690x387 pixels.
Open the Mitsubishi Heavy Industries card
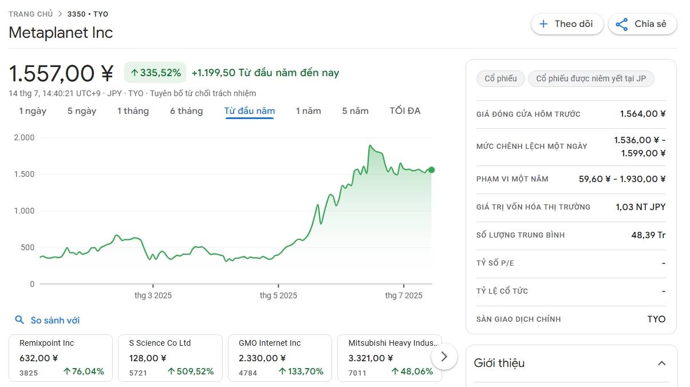[389, 358]
